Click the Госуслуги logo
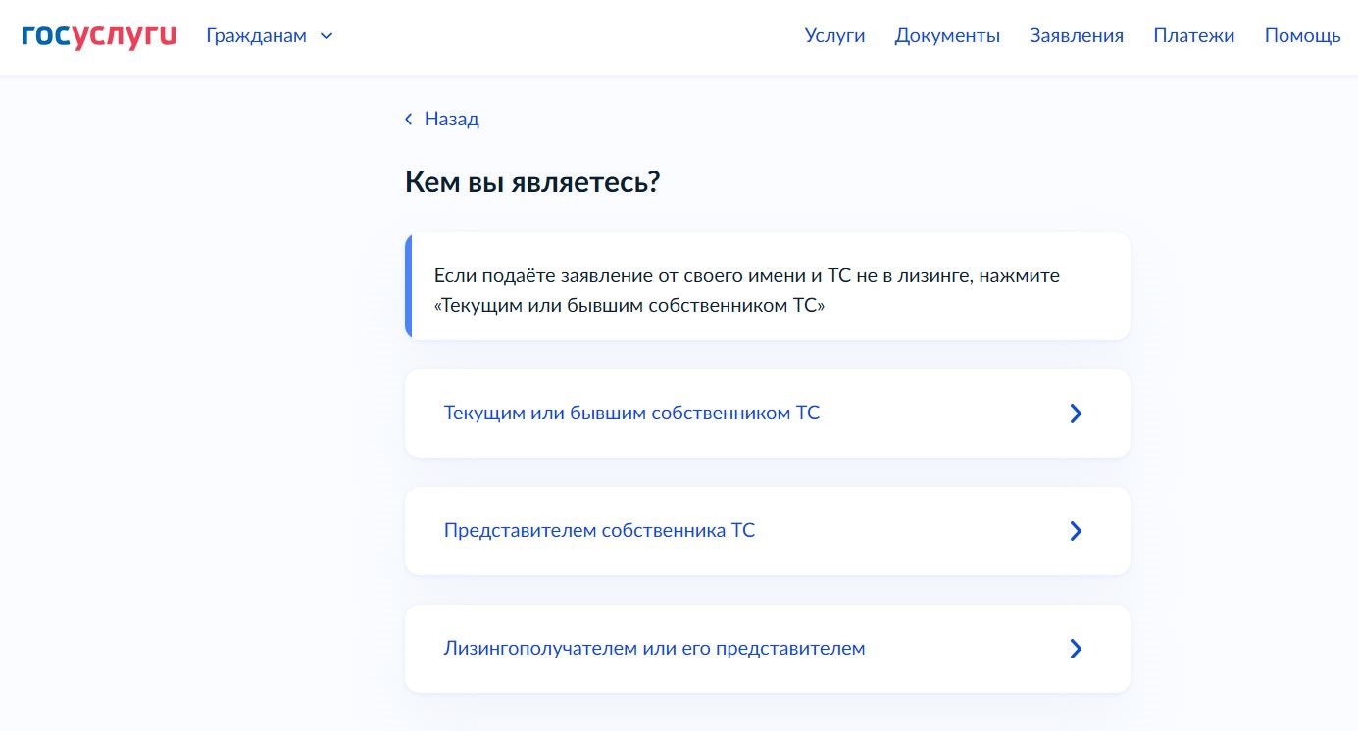Viewport: 1358px width, 731px height. [98, 36]
